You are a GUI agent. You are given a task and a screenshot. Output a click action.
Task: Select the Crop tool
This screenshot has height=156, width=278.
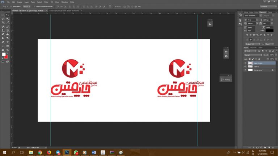[3, 23]
